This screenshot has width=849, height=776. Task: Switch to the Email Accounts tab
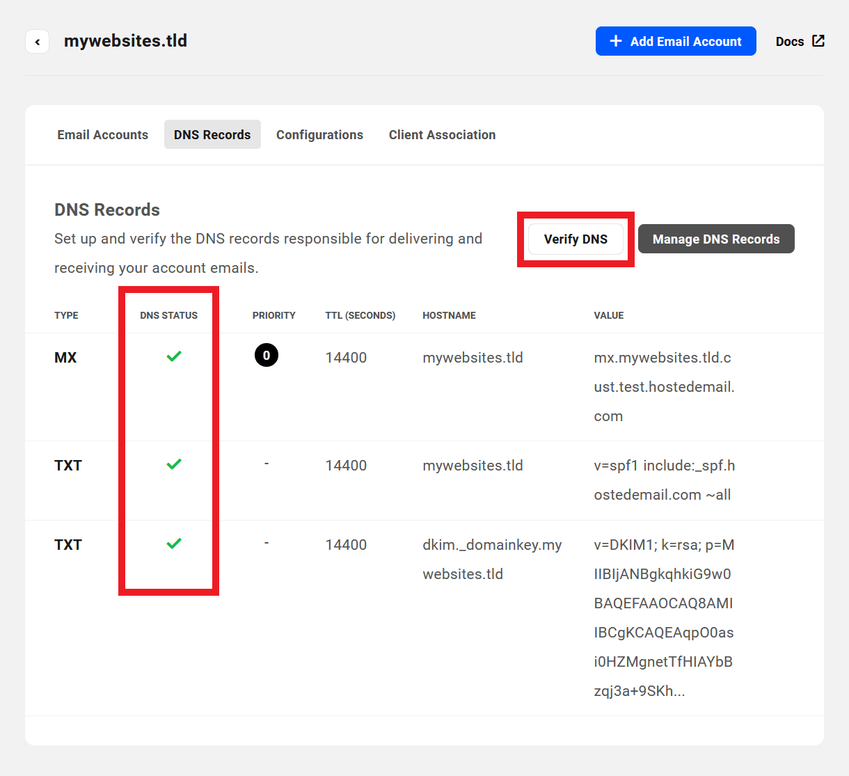(x=102, y=134)
